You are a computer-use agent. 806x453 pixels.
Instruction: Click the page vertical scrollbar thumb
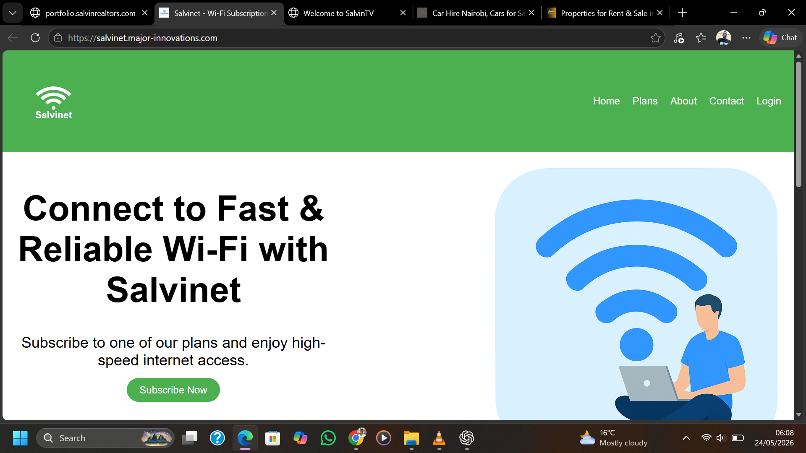click(x=798, y=125)
